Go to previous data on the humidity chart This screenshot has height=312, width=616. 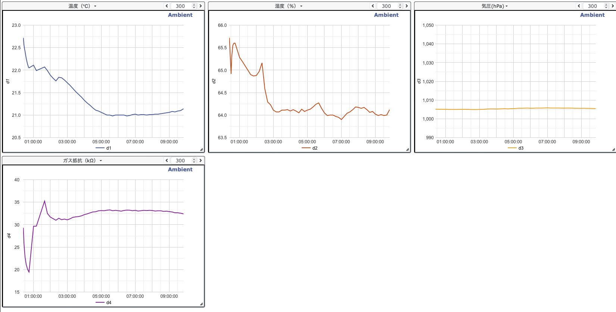click(373, 6)
